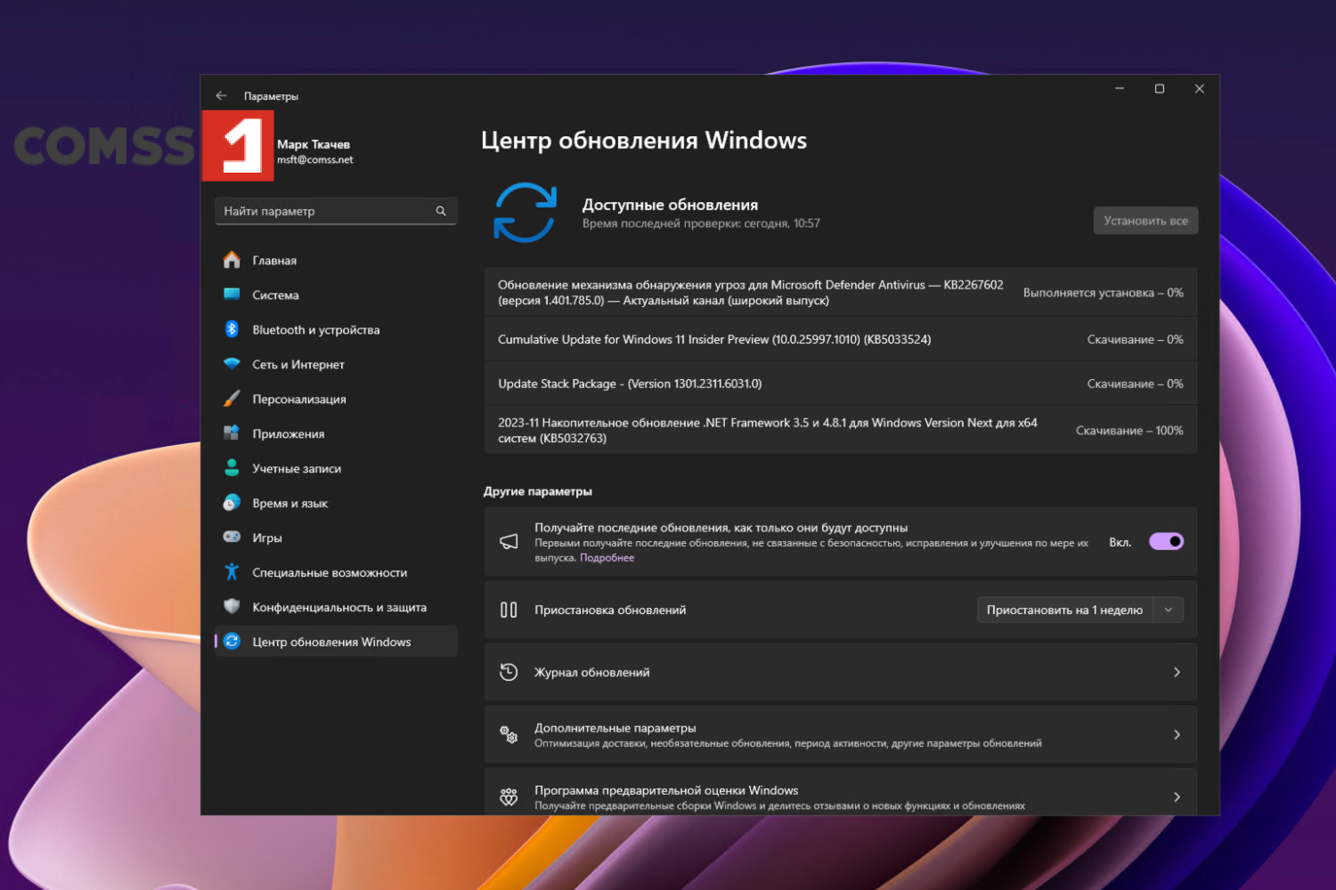Click the last check time text
The image size is (1336, 890).
(701, 223)
